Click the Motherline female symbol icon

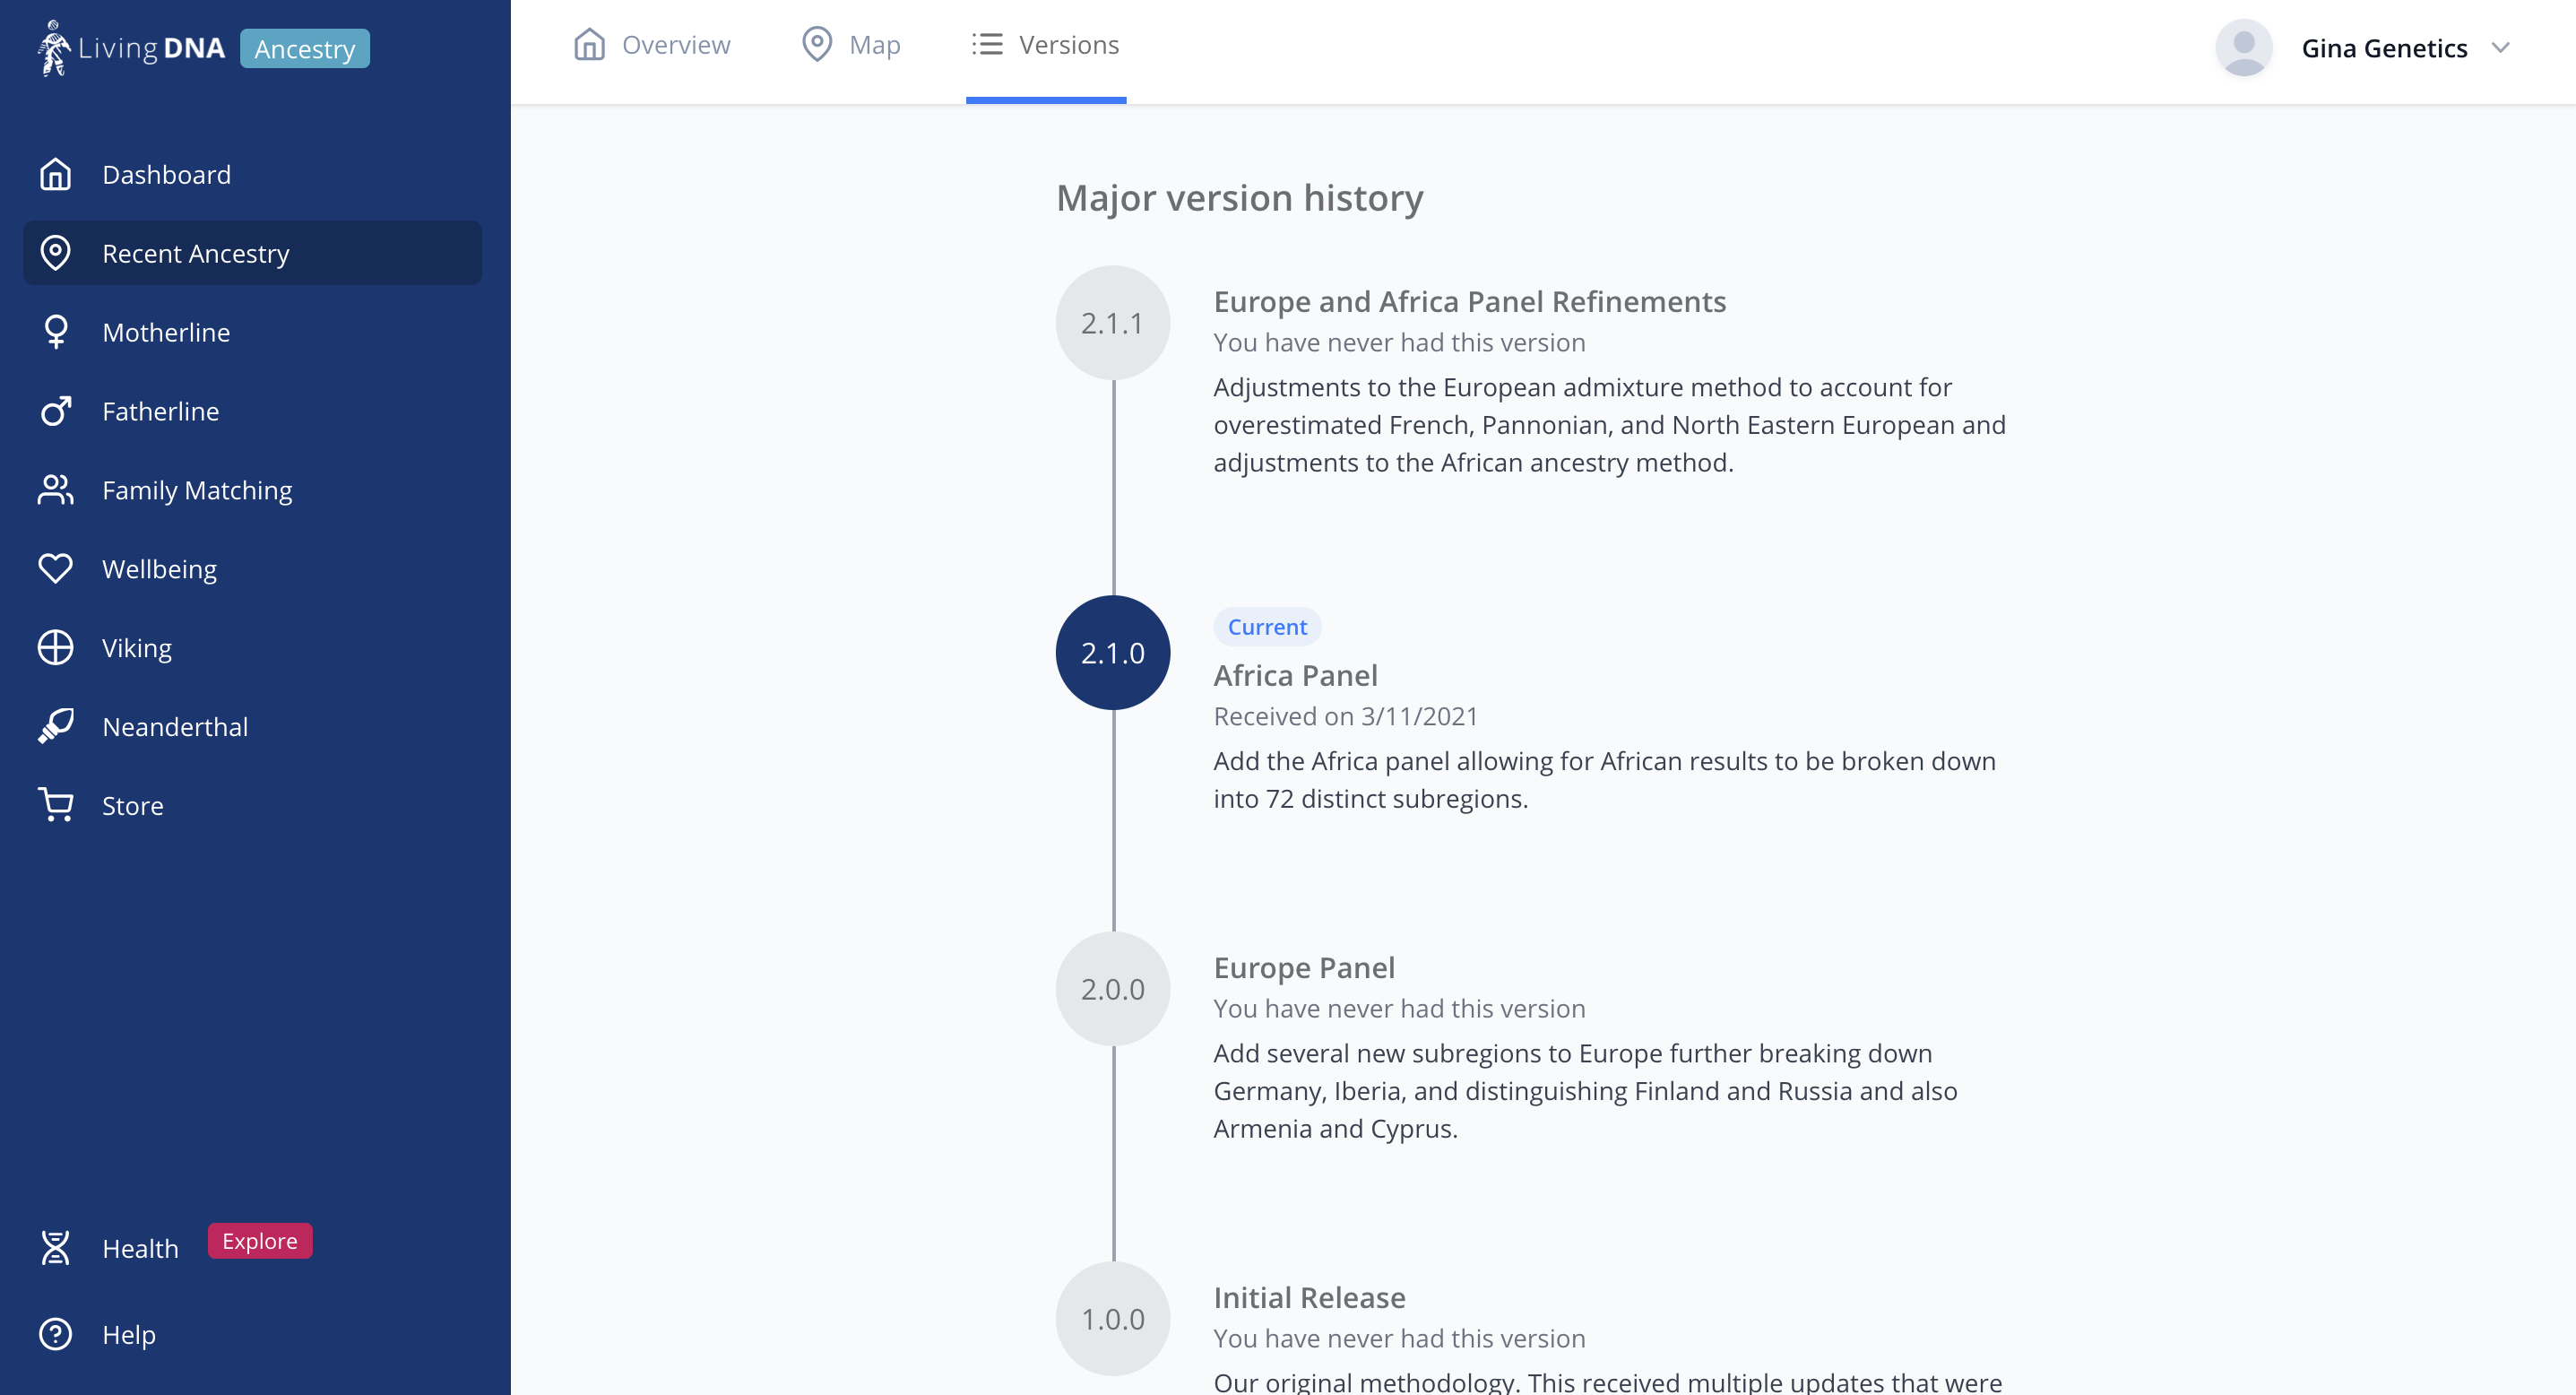(55, 332)
